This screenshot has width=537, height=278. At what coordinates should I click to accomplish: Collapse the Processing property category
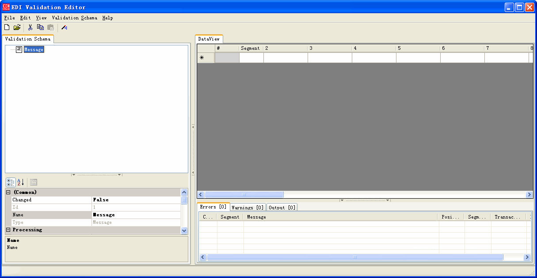click(8, 230)
